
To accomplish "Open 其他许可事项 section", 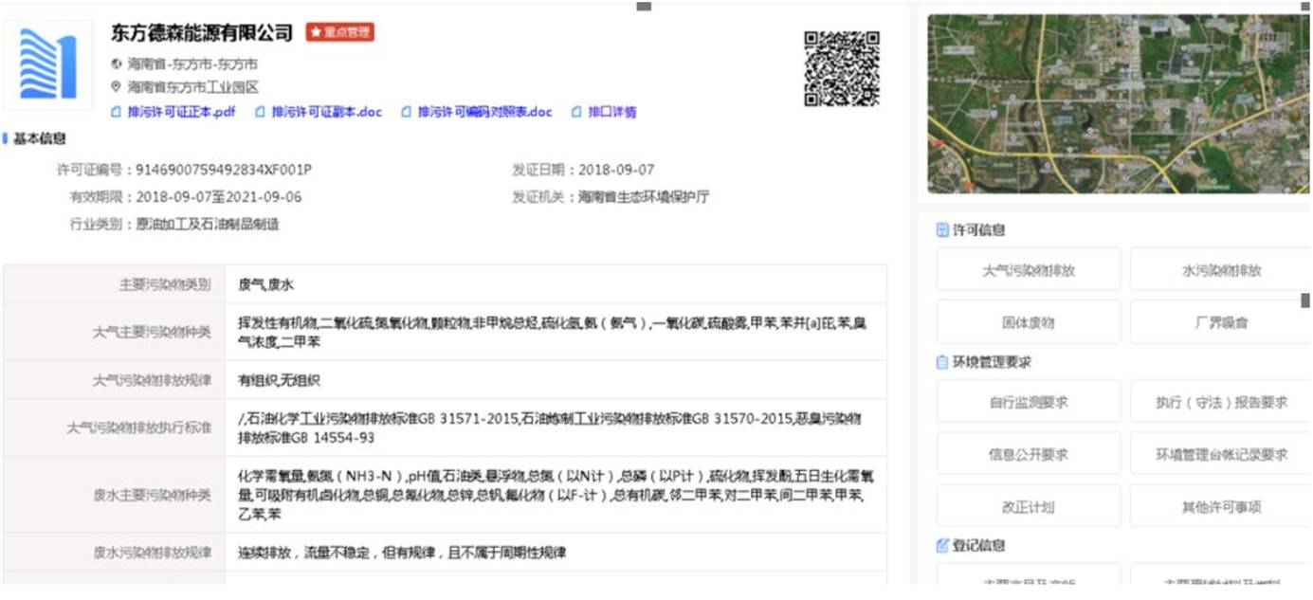I will (1221, 506).
